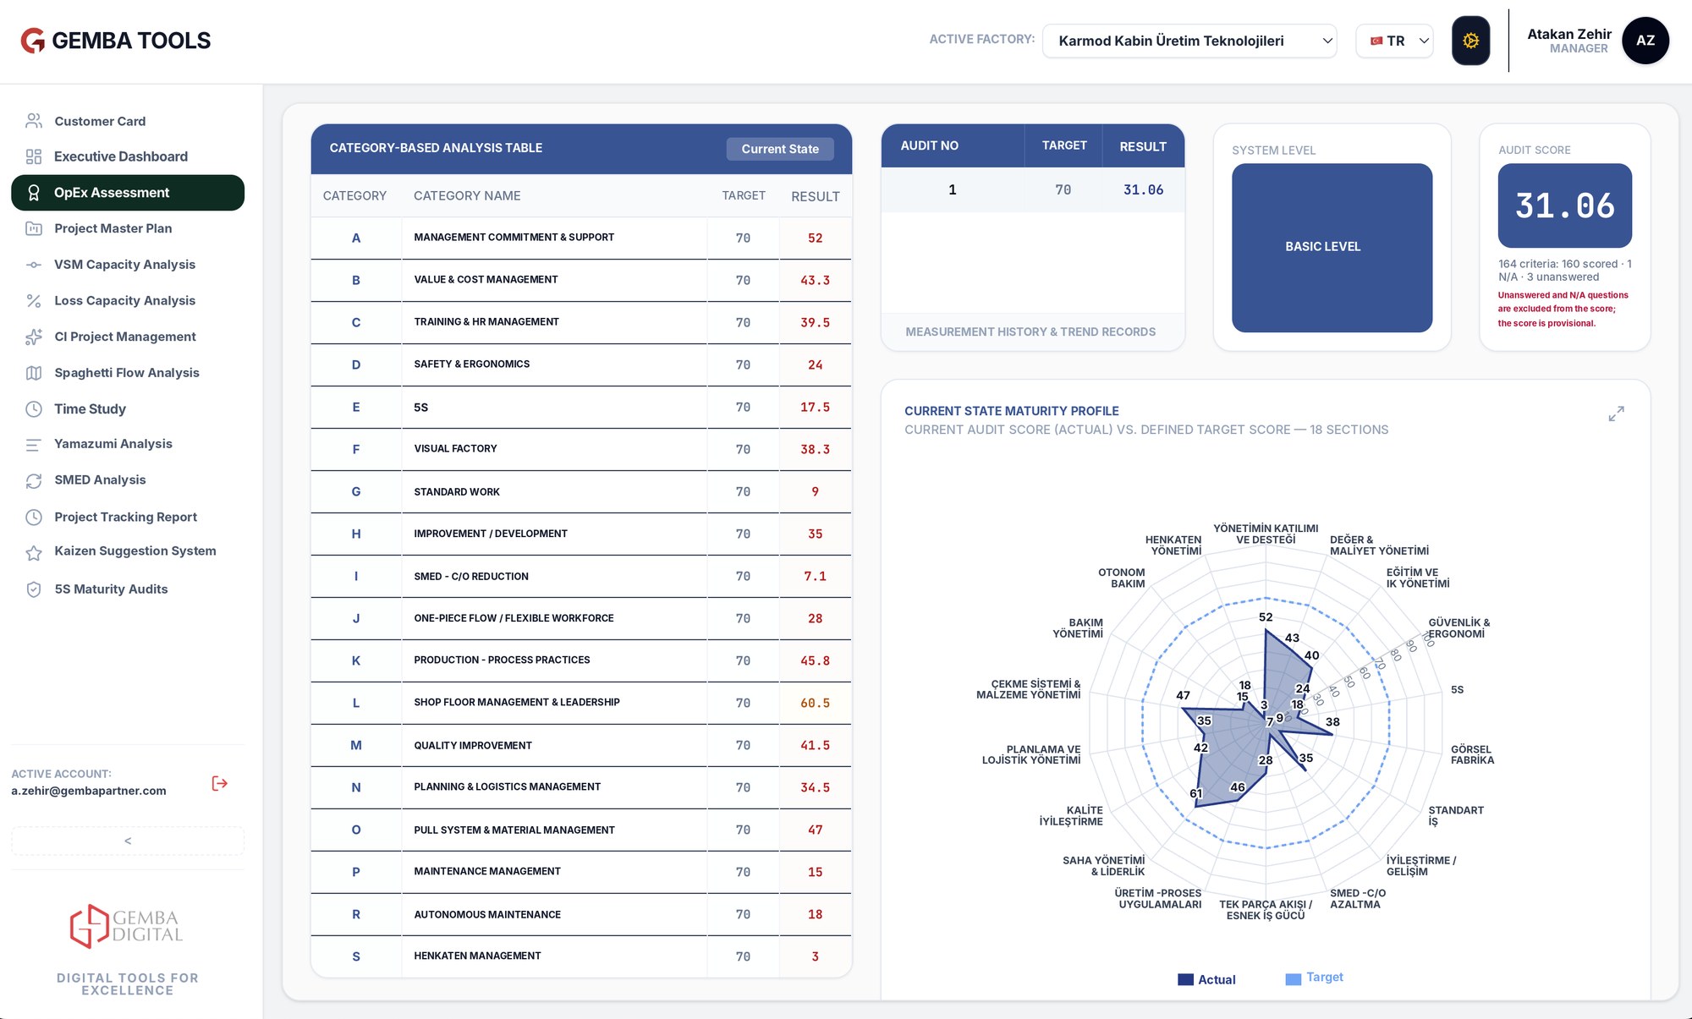This screenshot has height=1019, width=1692.
Task: Click Henkaten Management category row
Action: pyautogui.click(x=581, y=956)
